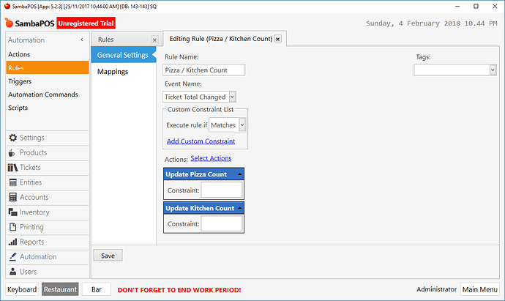Click the Main Menu button
This screenshot has height=301, width=505.
480,289
